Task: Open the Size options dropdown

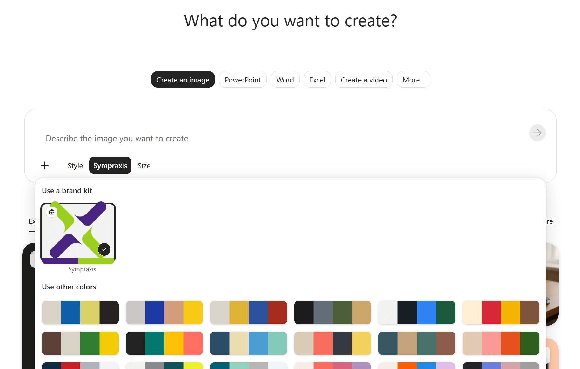Action: point(144,166)
